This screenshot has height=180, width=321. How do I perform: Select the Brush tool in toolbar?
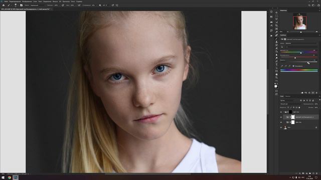coord(276,38)
